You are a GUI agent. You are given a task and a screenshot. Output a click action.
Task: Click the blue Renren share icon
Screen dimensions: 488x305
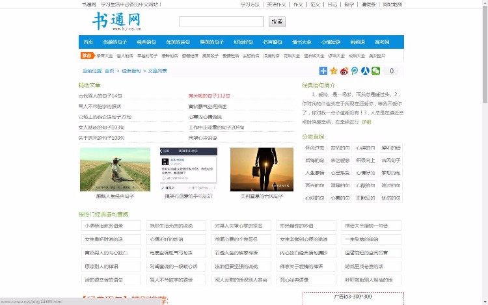click(365, 71)
